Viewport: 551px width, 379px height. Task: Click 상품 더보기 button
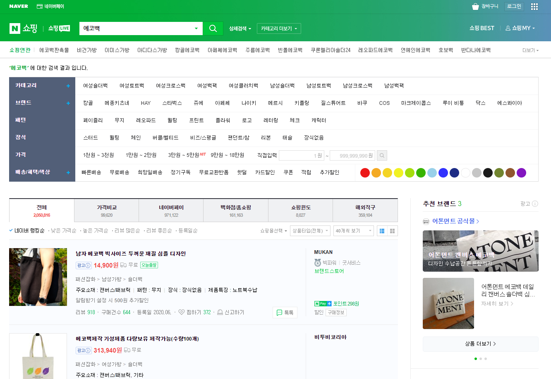tap(481, 344)
